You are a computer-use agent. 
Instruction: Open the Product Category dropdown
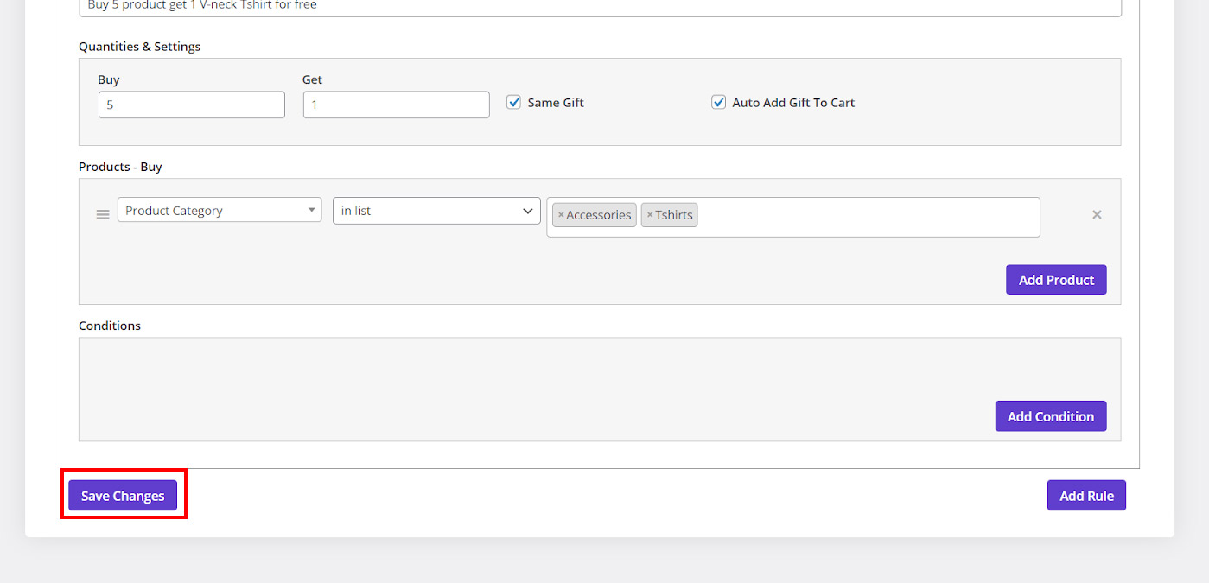coord(220,210)
